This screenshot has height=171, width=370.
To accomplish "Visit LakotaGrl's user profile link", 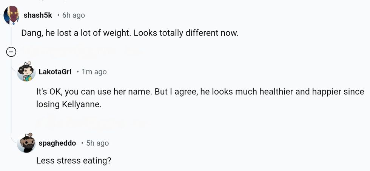I will point(55,72).
